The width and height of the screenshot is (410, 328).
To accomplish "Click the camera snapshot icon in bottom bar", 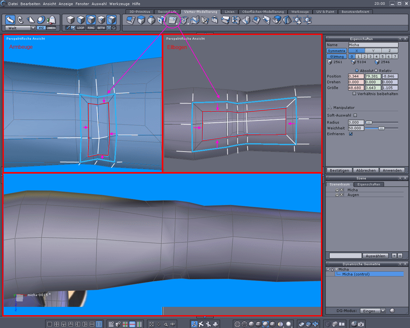I will (x=361, y=324).
